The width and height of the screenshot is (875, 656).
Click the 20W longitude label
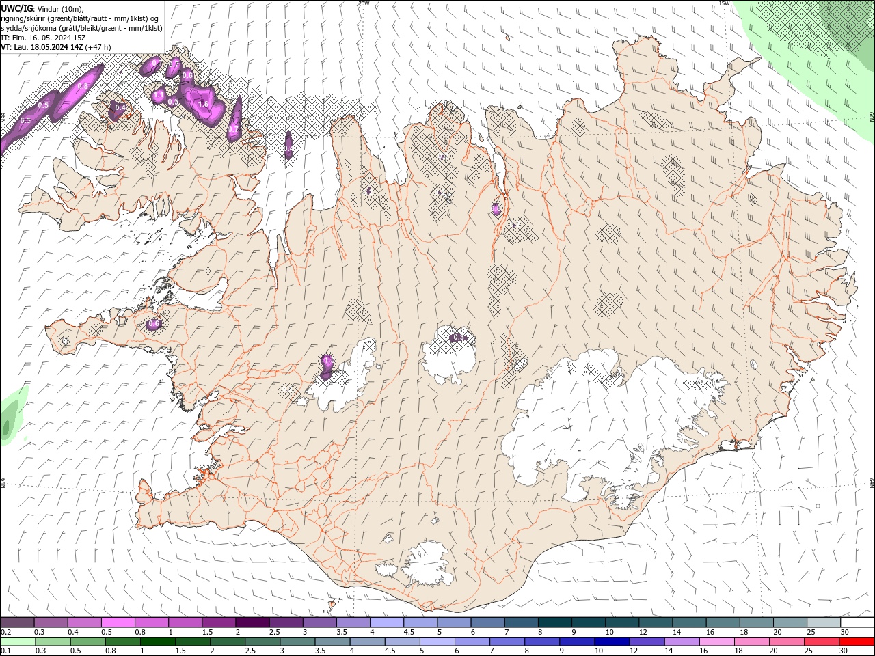coord(364,3)
